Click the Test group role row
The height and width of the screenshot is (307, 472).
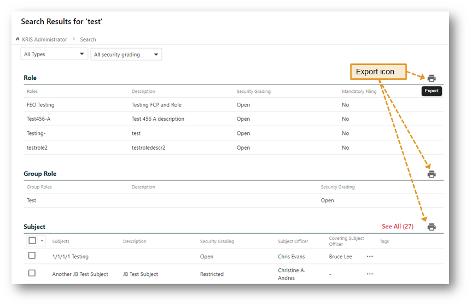coord(234,200)
